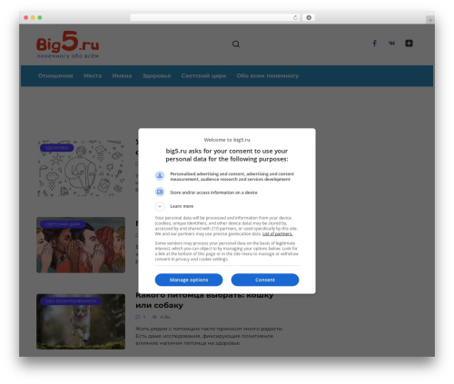Open the Светский цирк menu item

(x=203, y=75)
